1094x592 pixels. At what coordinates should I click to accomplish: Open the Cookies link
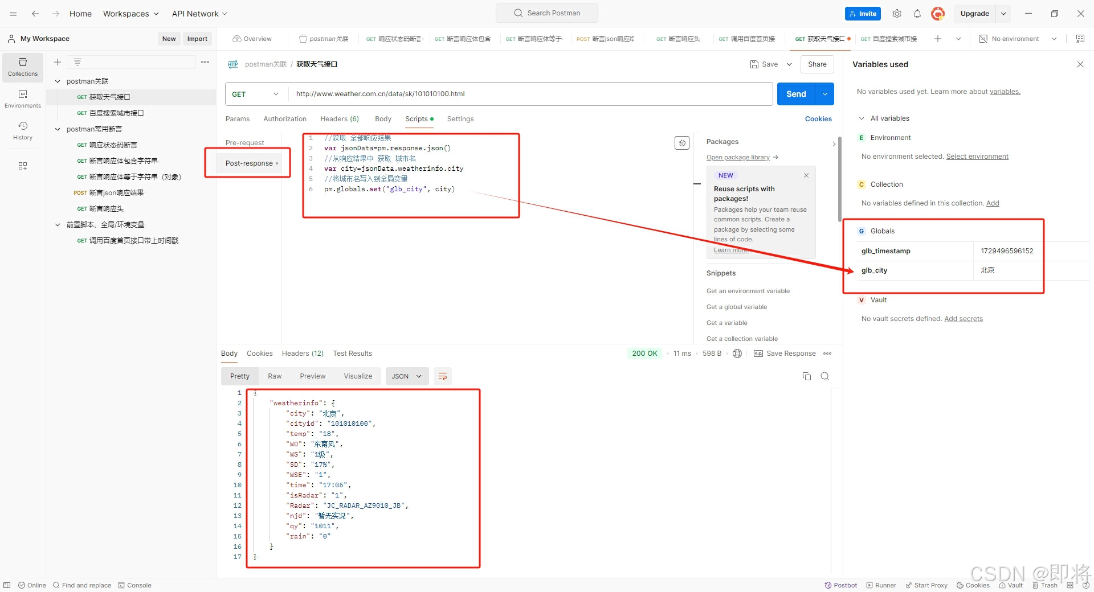818,119
